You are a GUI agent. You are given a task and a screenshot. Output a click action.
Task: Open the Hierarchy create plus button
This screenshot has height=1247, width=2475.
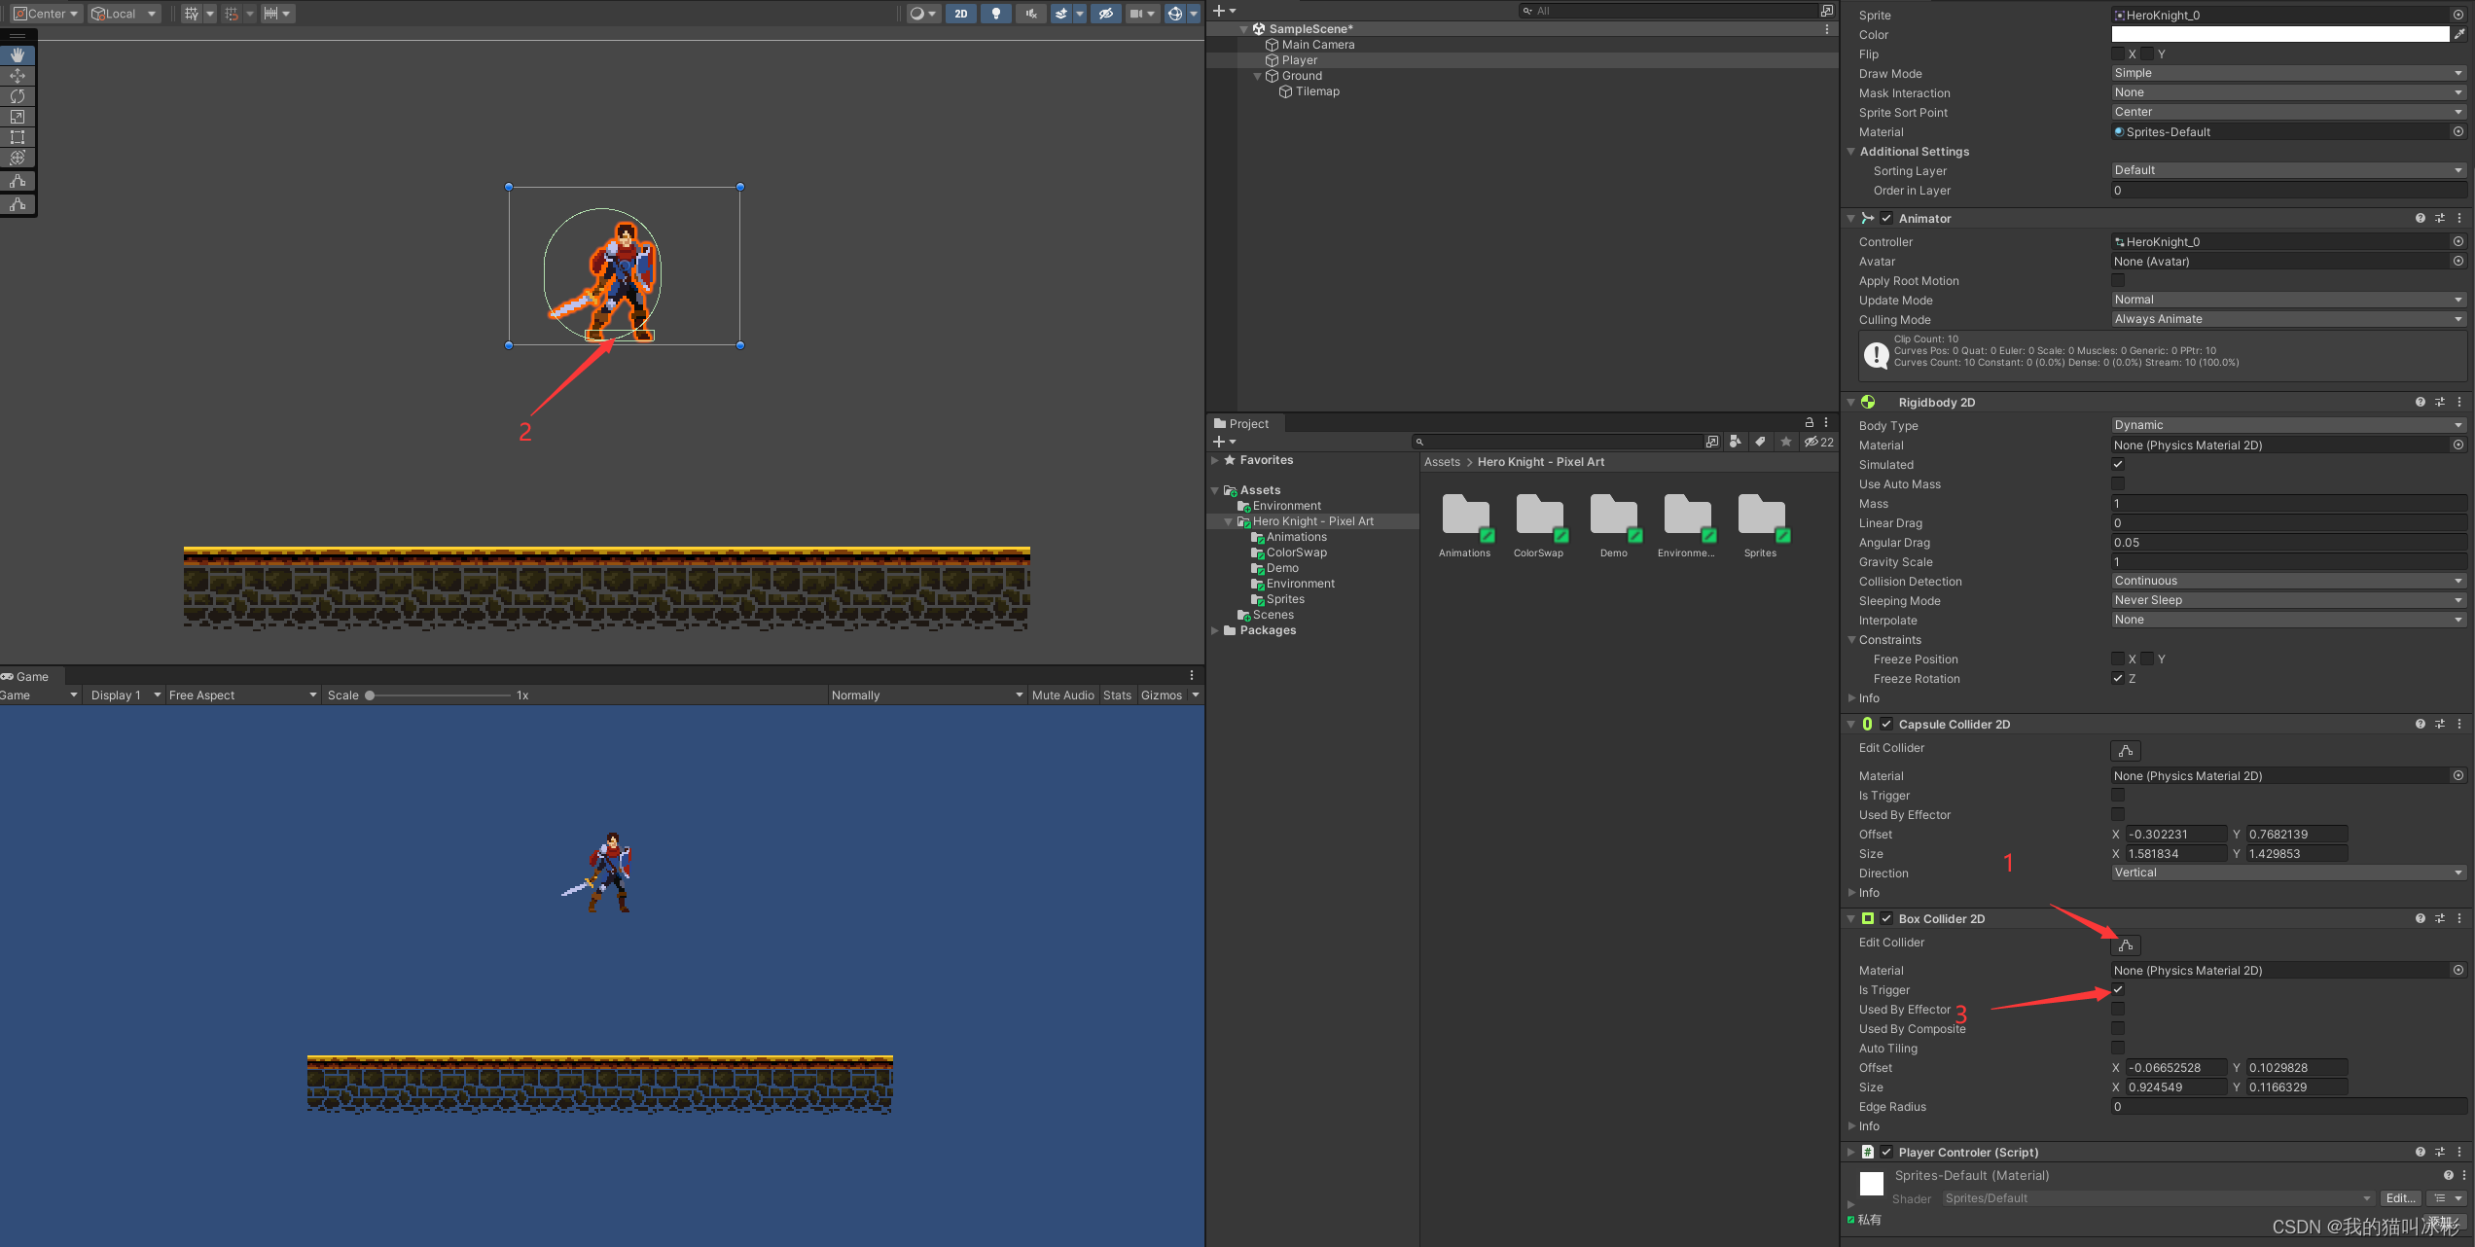(1224, 11)
